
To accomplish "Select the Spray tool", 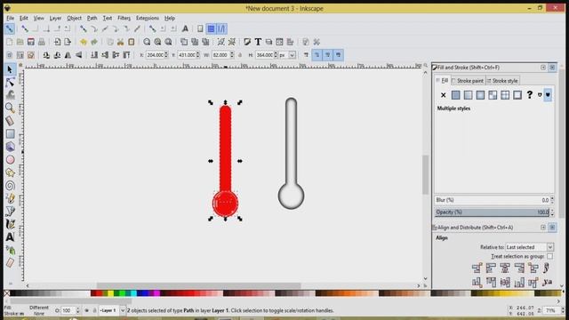I will [10, 250].
